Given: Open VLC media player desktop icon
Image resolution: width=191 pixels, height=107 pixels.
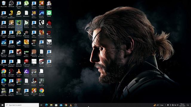Looking at the screenshot, I should 19,73.
